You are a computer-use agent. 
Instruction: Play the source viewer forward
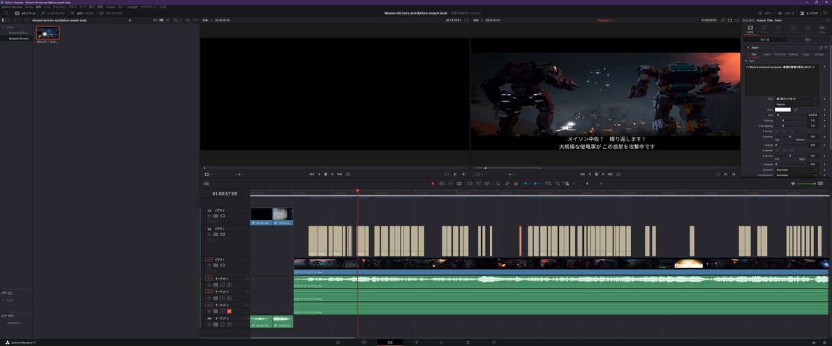(x=333, y=174)
